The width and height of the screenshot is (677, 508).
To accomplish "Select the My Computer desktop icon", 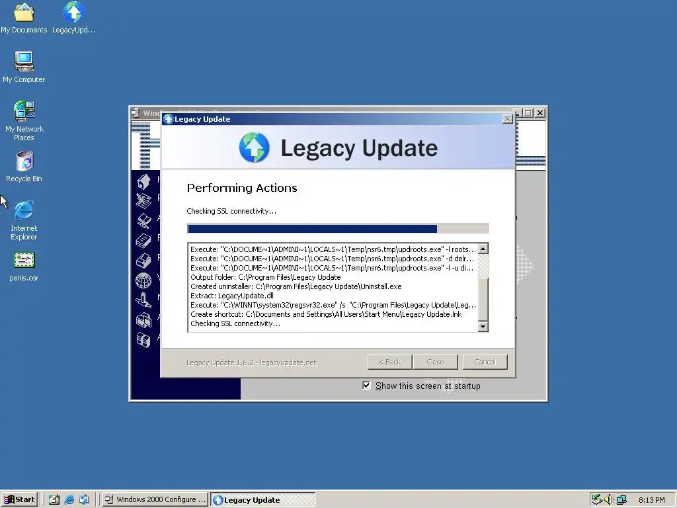I will (24, 67).
